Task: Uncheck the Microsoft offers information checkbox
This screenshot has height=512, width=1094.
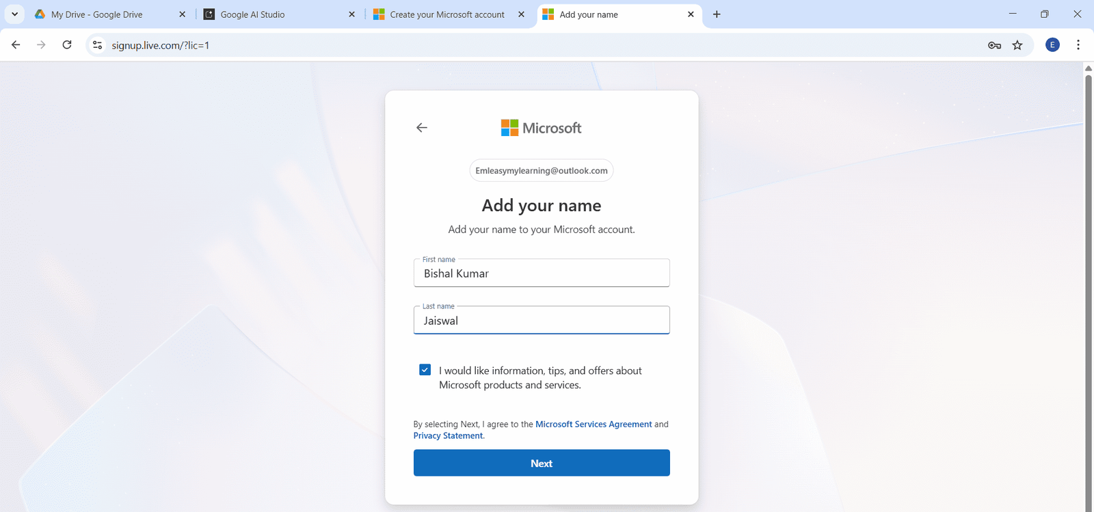Action: [x=425, y=370]
